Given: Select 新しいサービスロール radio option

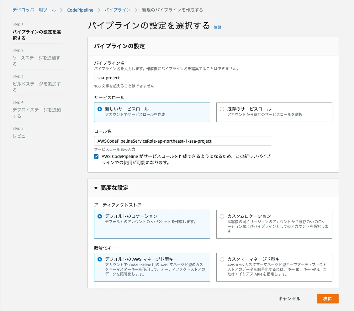Looking at the screenshot, I should tap(152, 112).
